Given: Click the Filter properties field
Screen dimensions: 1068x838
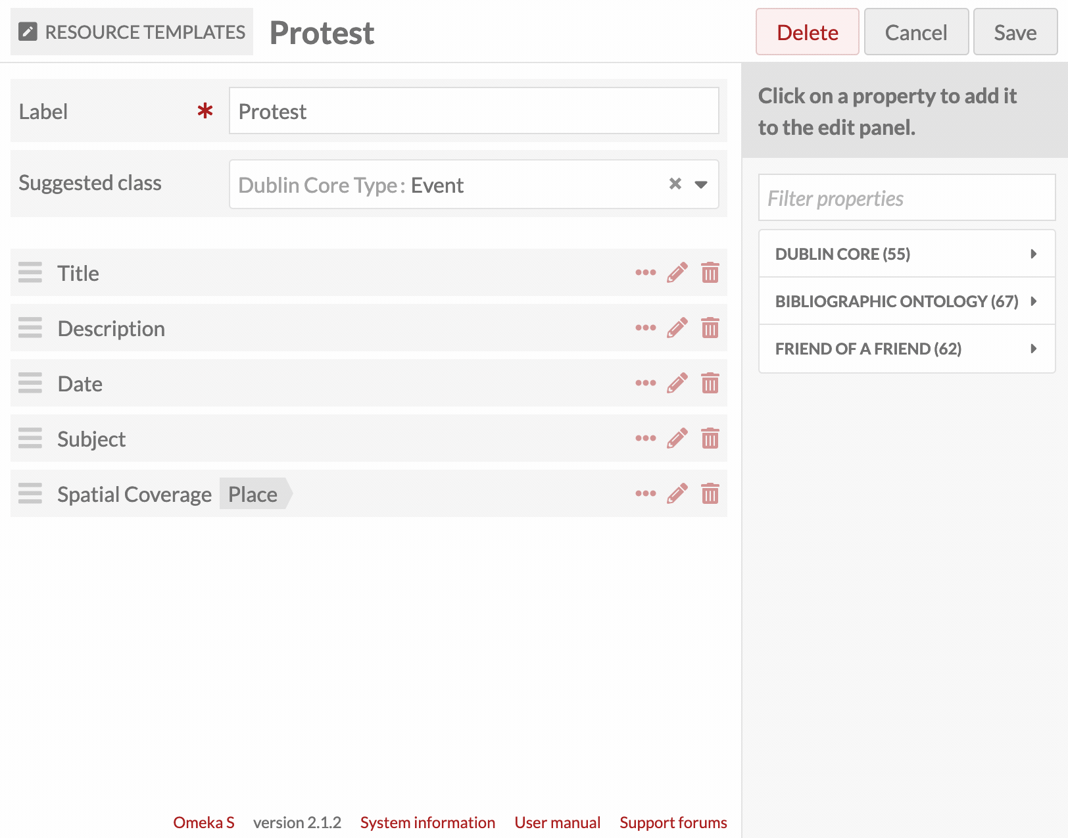Looking at the screenshot, I should point(907,198).
